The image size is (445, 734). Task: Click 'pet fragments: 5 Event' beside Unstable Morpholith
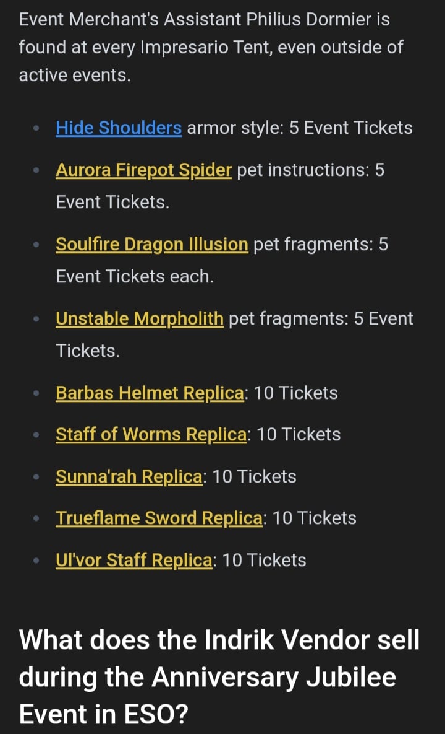[321, 319]
